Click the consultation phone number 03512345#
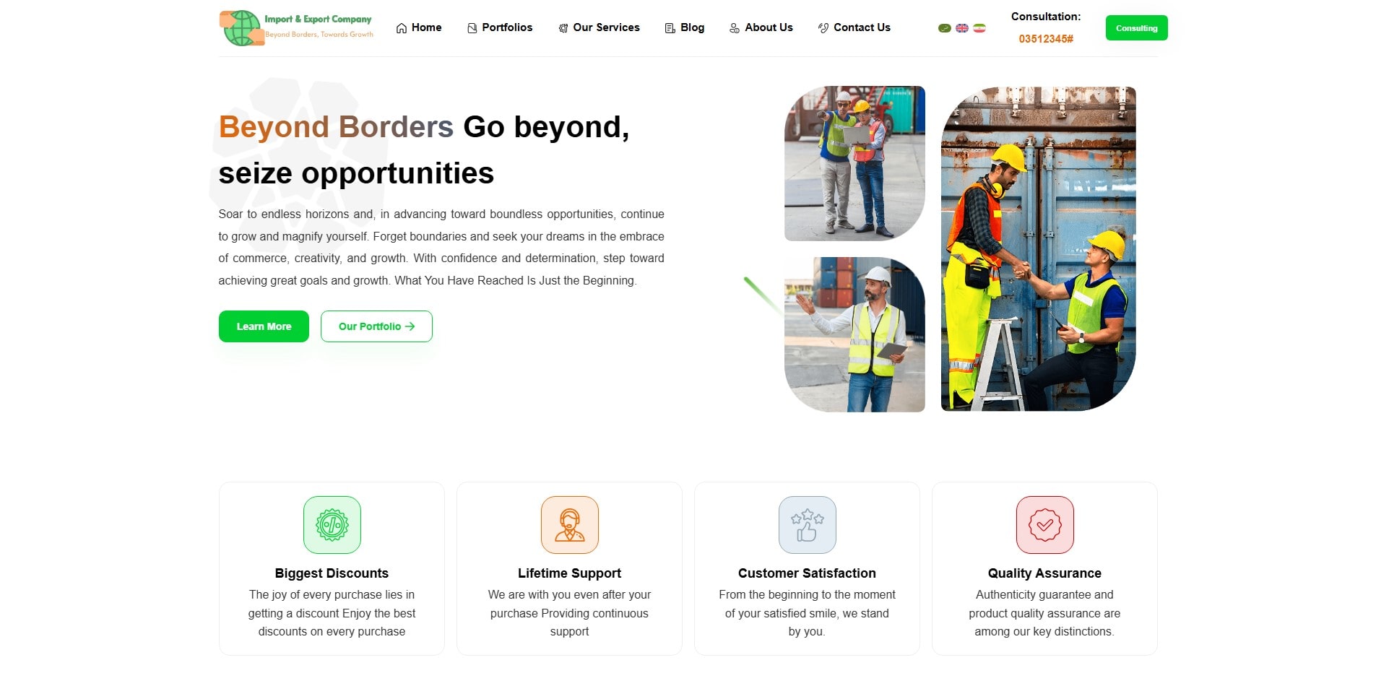The image size is (1376, 686). (x=1045, y=39)
